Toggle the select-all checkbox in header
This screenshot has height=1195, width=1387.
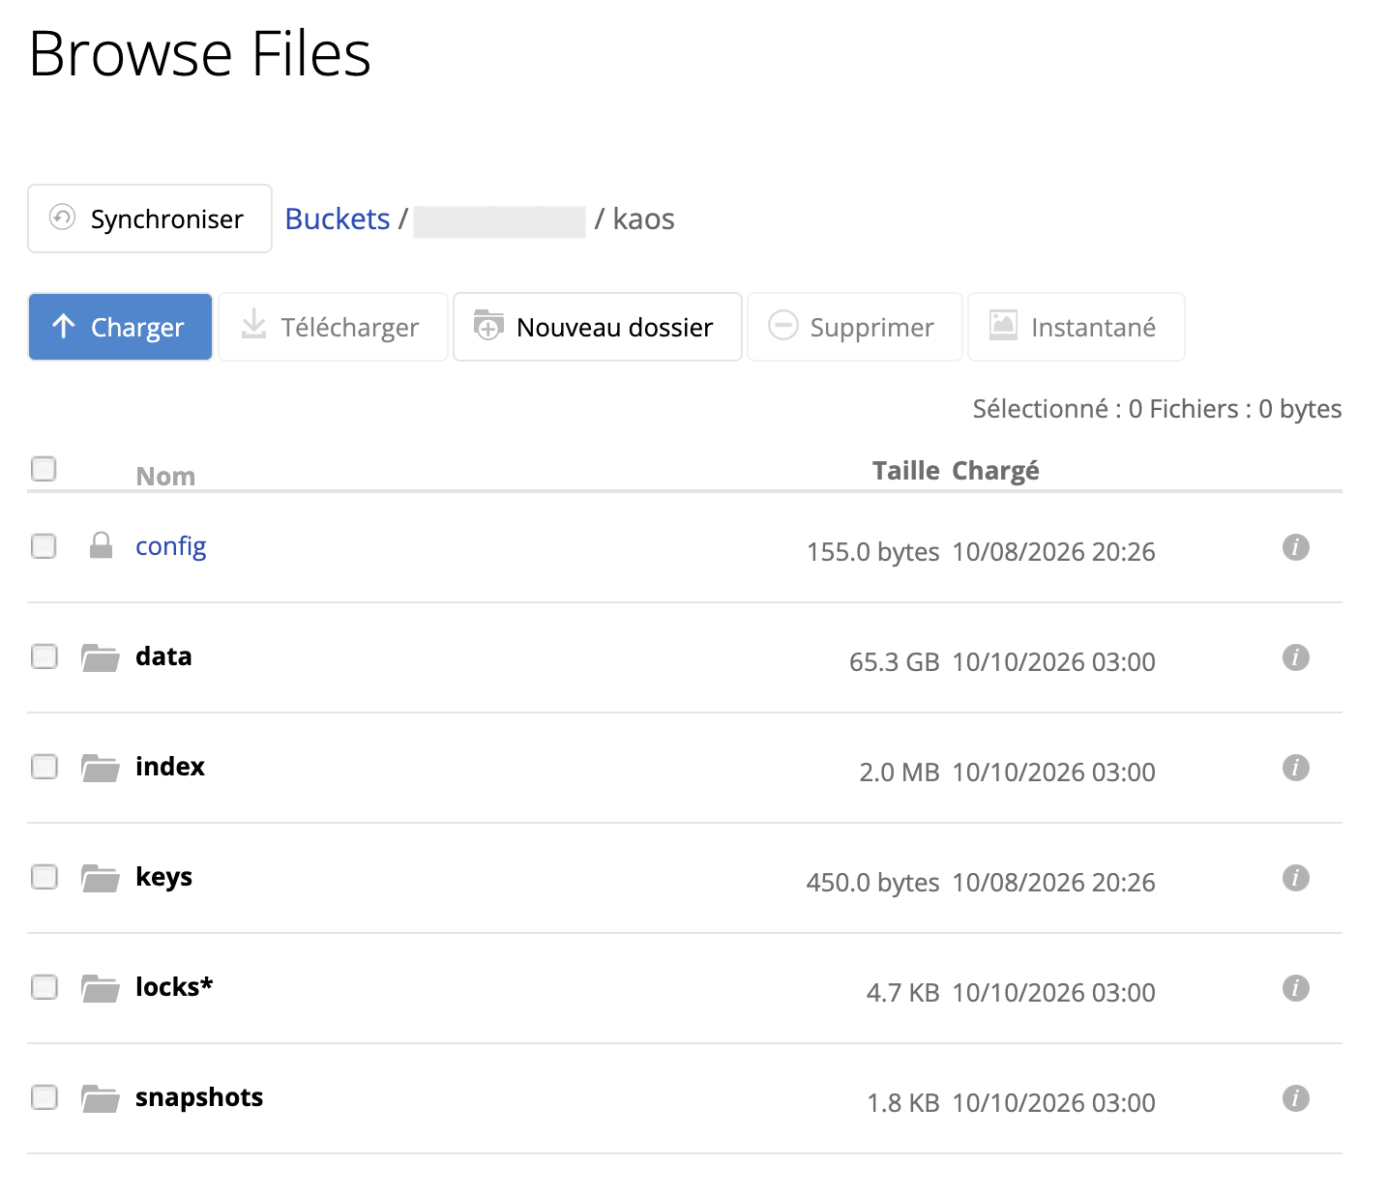pyautogui.click(x=44, y=469)
